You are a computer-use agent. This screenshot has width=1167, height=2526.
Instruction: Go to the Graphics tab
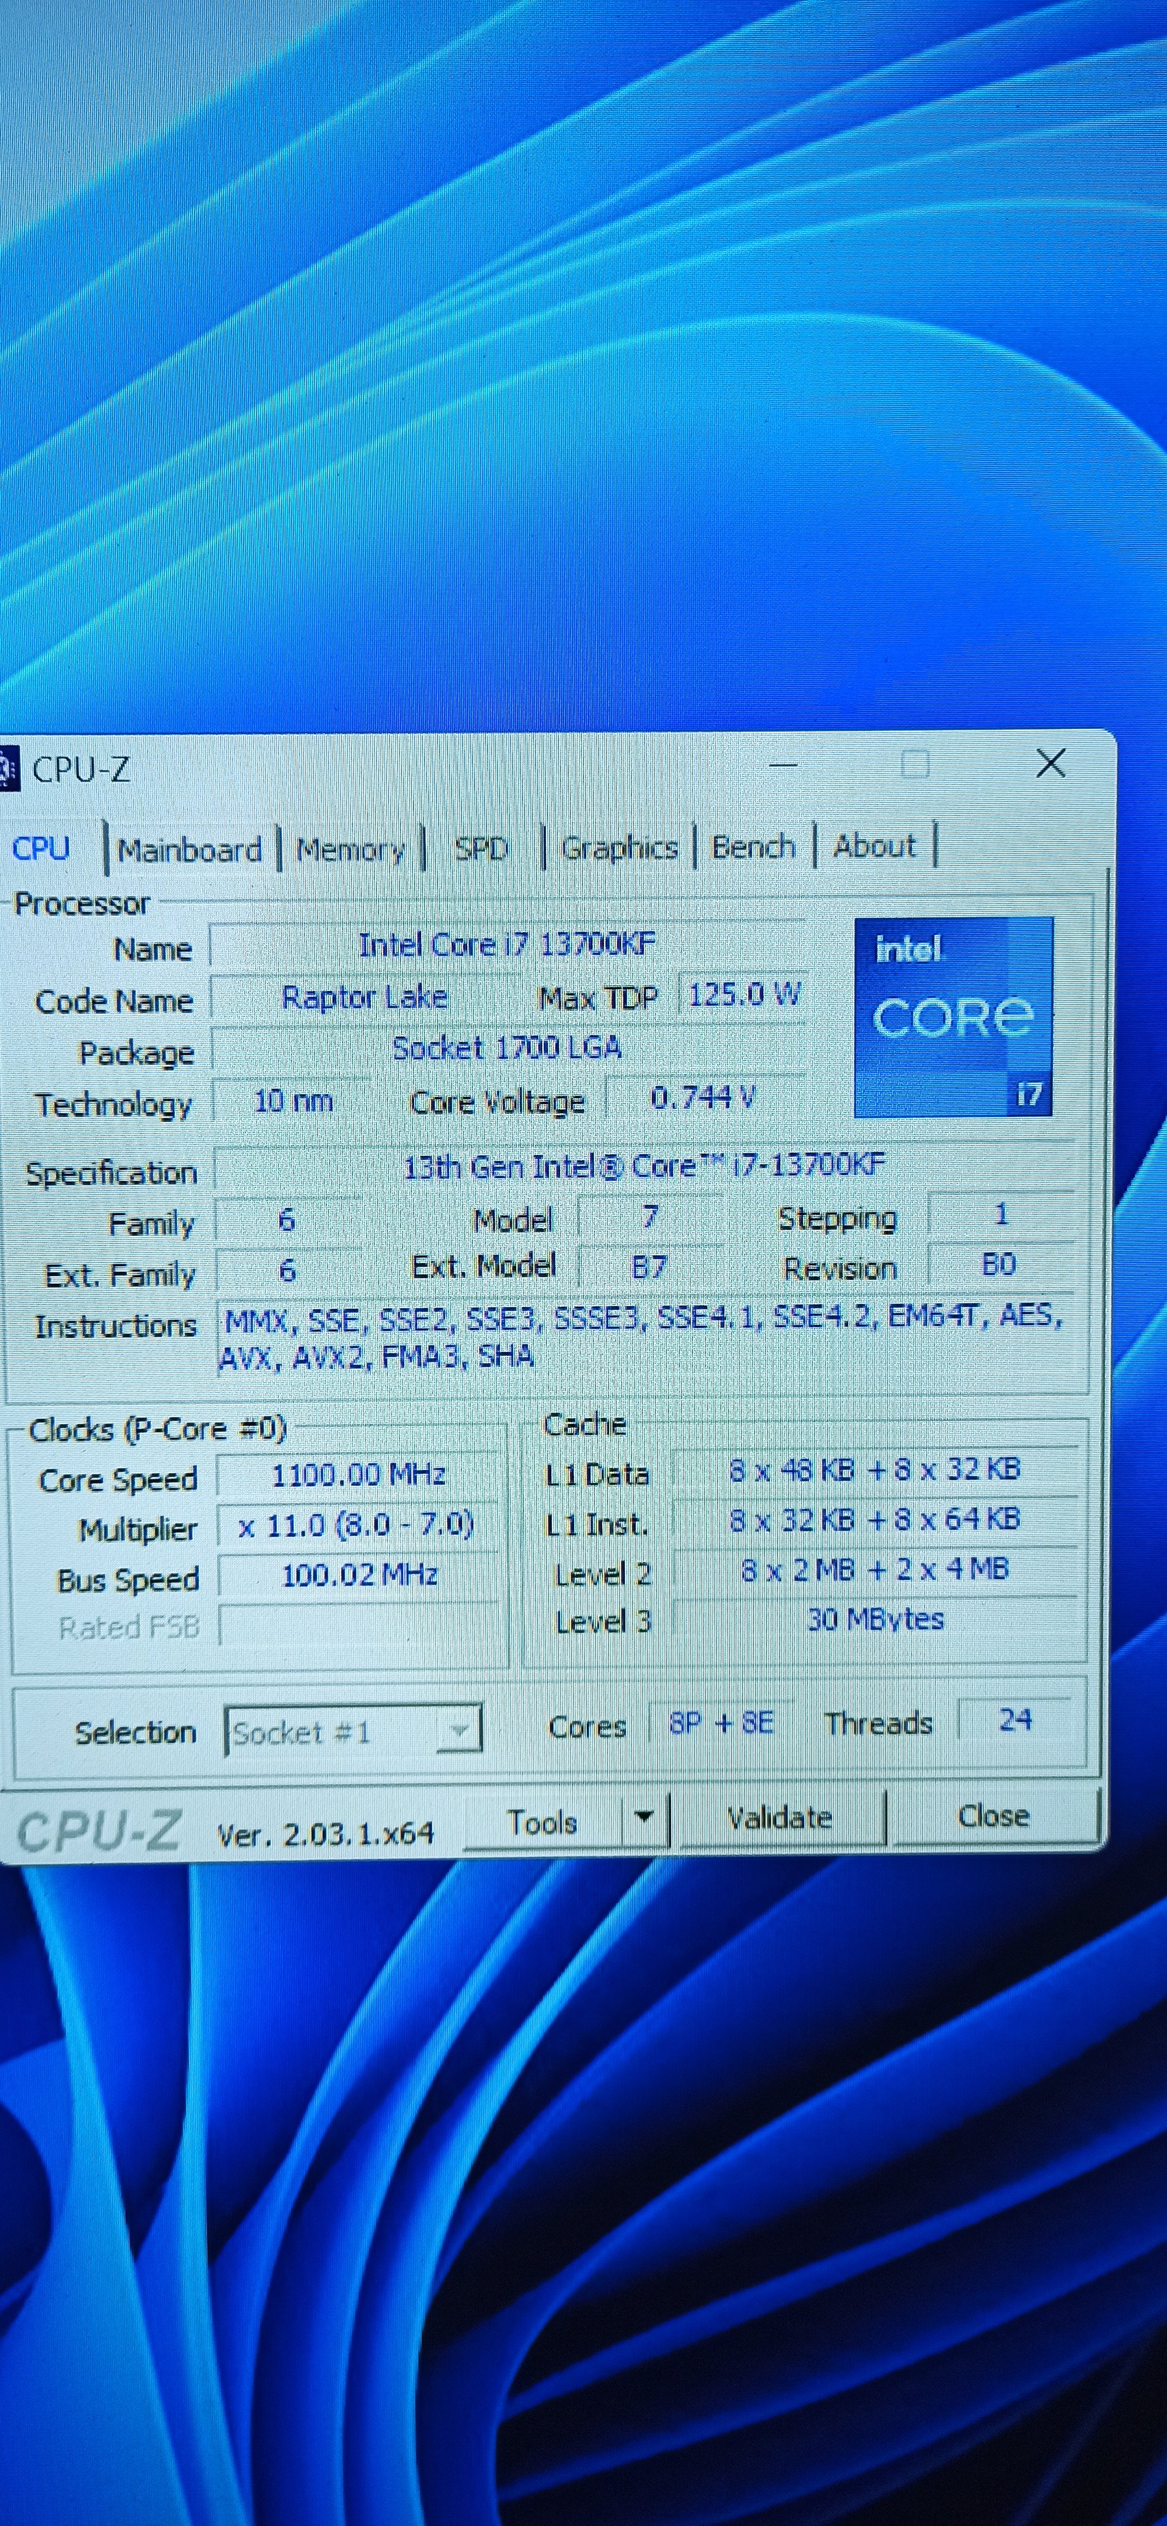619,847
